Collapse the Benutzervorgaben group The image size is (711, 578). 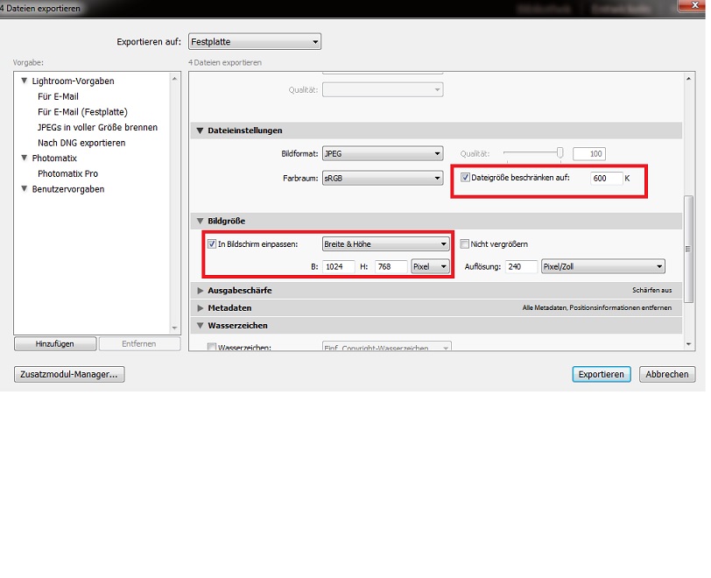24,189
